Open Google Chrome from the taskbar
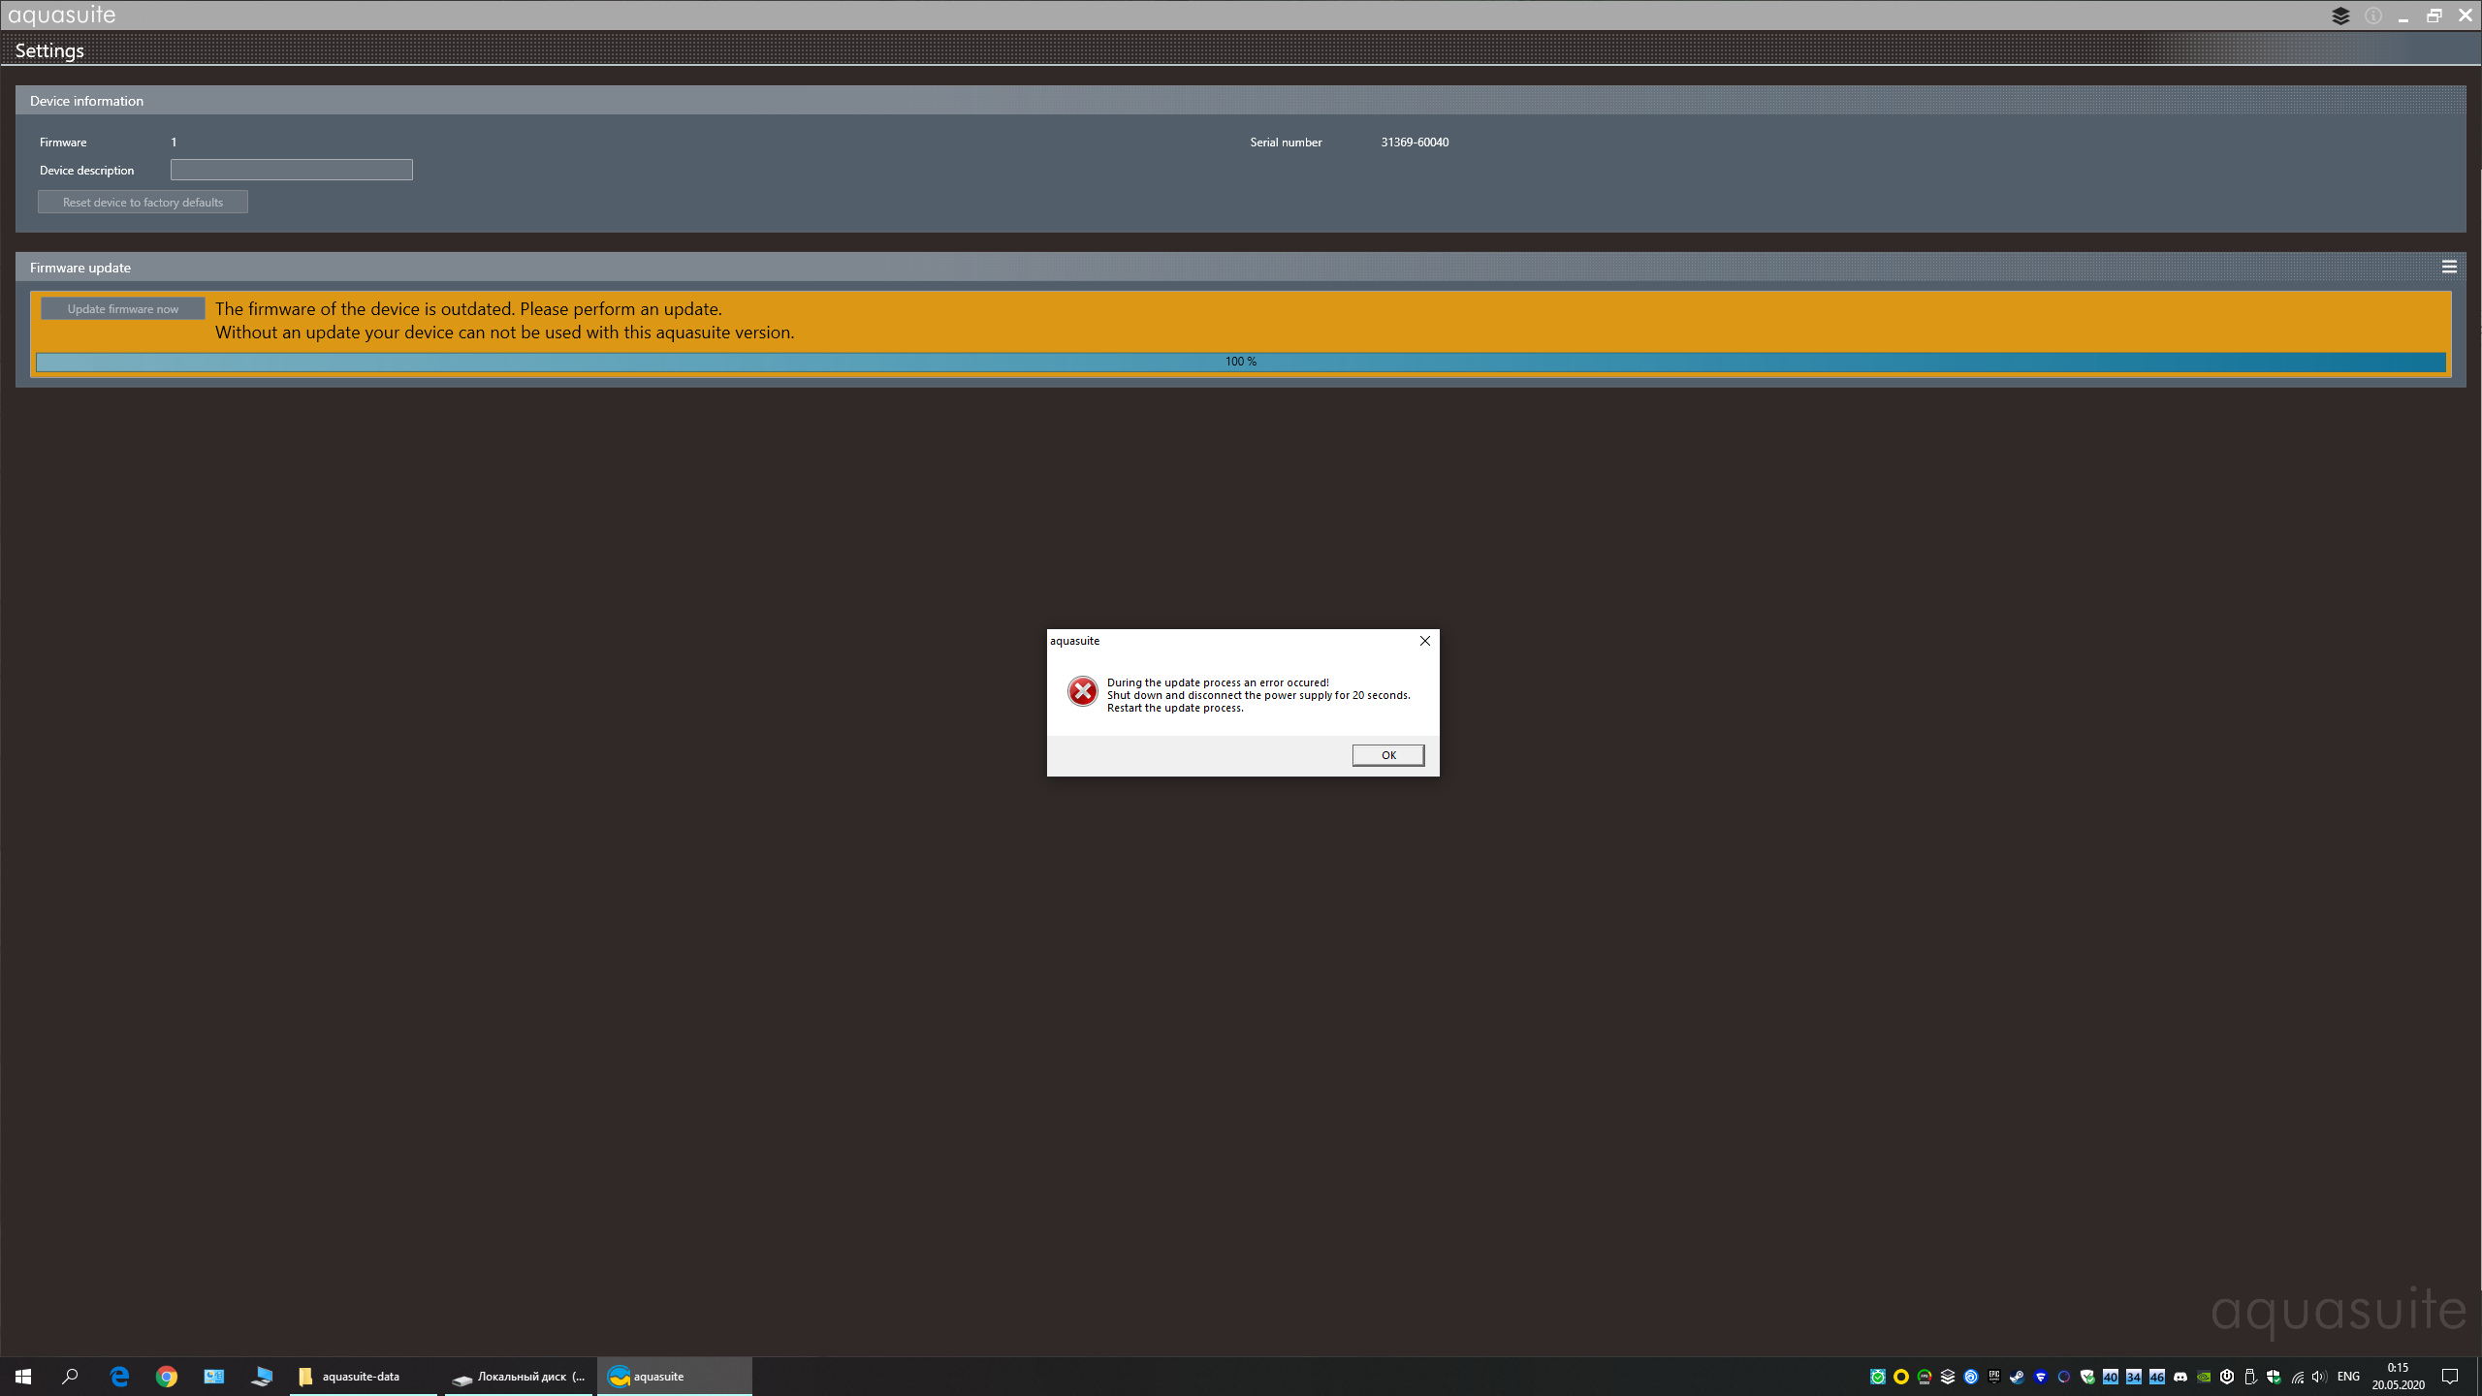This screenshot has width=2482, height=1396. tap(167, 1377)
